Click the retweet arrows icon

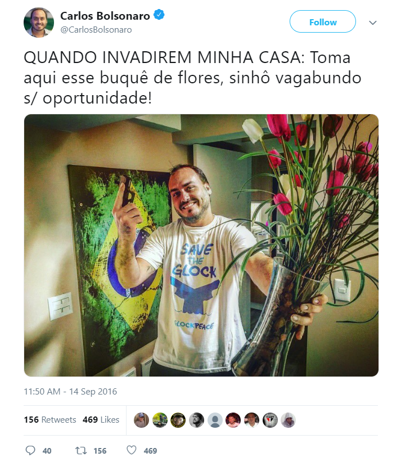81,451
